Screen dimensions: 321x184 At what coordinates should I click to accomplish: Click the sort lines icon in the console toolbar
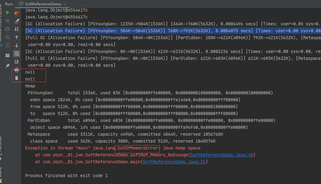point(17,29)
